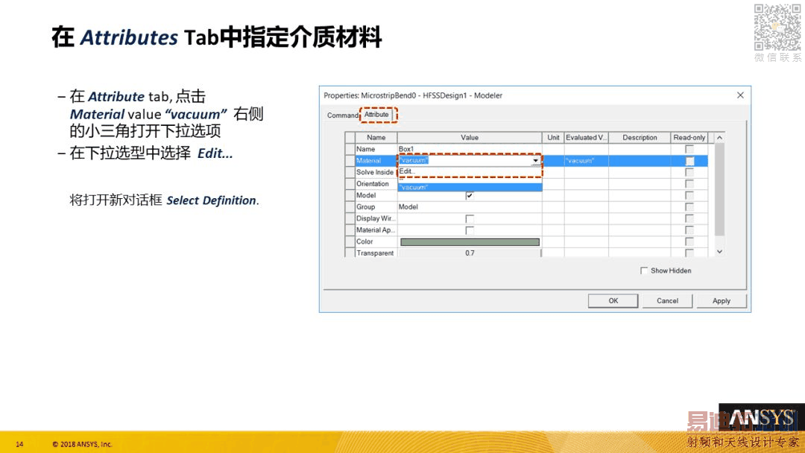This screenshot has height=453, width=805.
Task: Click the Name value cell Box1
Action: tap(470, 149)
